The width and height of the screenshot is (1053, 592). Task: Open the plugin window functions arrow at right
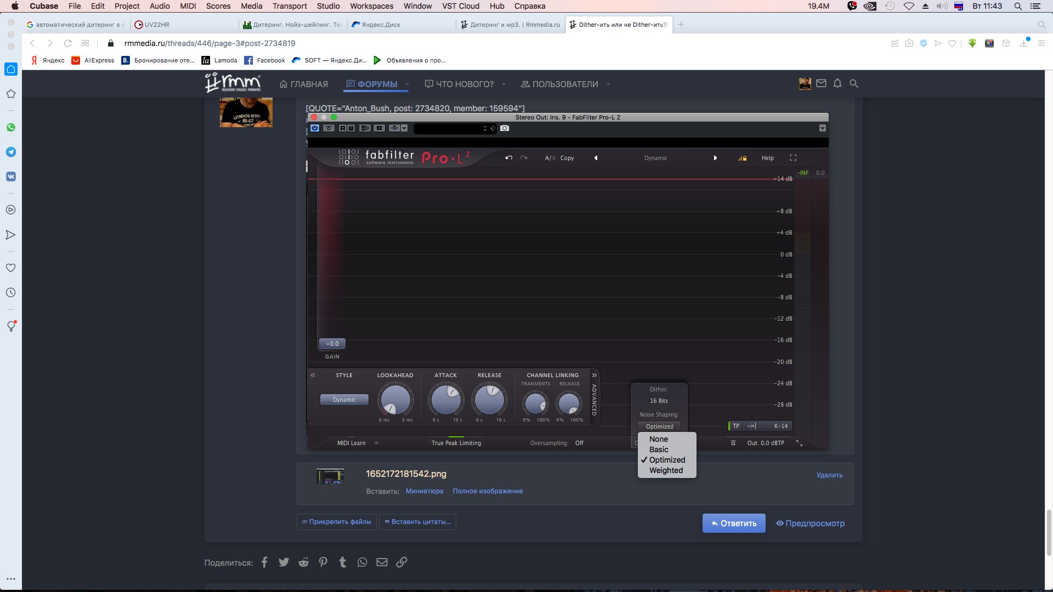[823, 128]
